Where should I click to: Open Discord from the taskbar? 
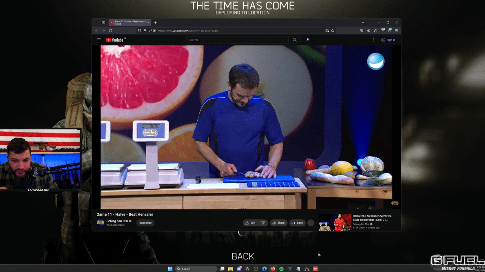[x=239, y=269]
